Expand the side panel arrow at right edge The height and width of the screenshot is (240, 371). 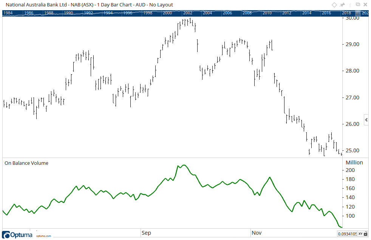[366, 120]
